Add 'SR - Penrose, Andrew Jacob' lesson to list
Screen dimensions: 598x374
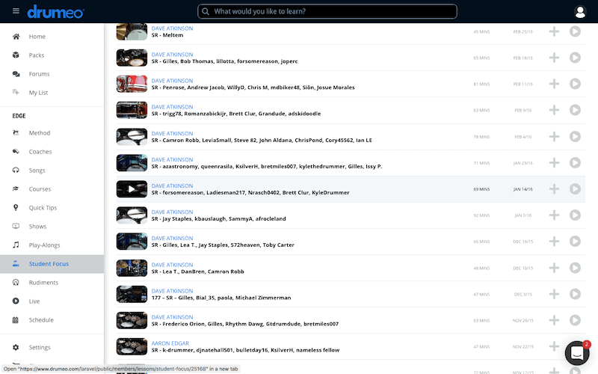(554, 84)
